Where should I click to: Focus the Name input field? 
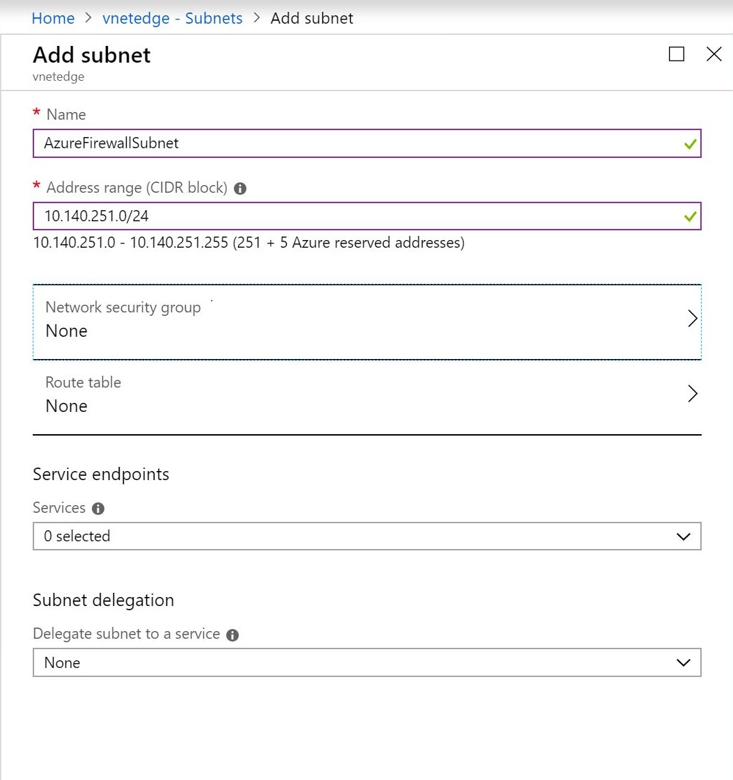tap(367, 143)
